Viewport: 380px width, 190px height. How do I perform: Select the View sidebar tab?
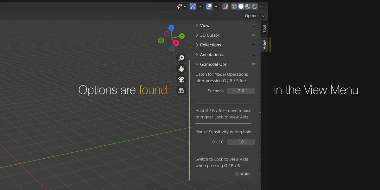click(264, 45)
